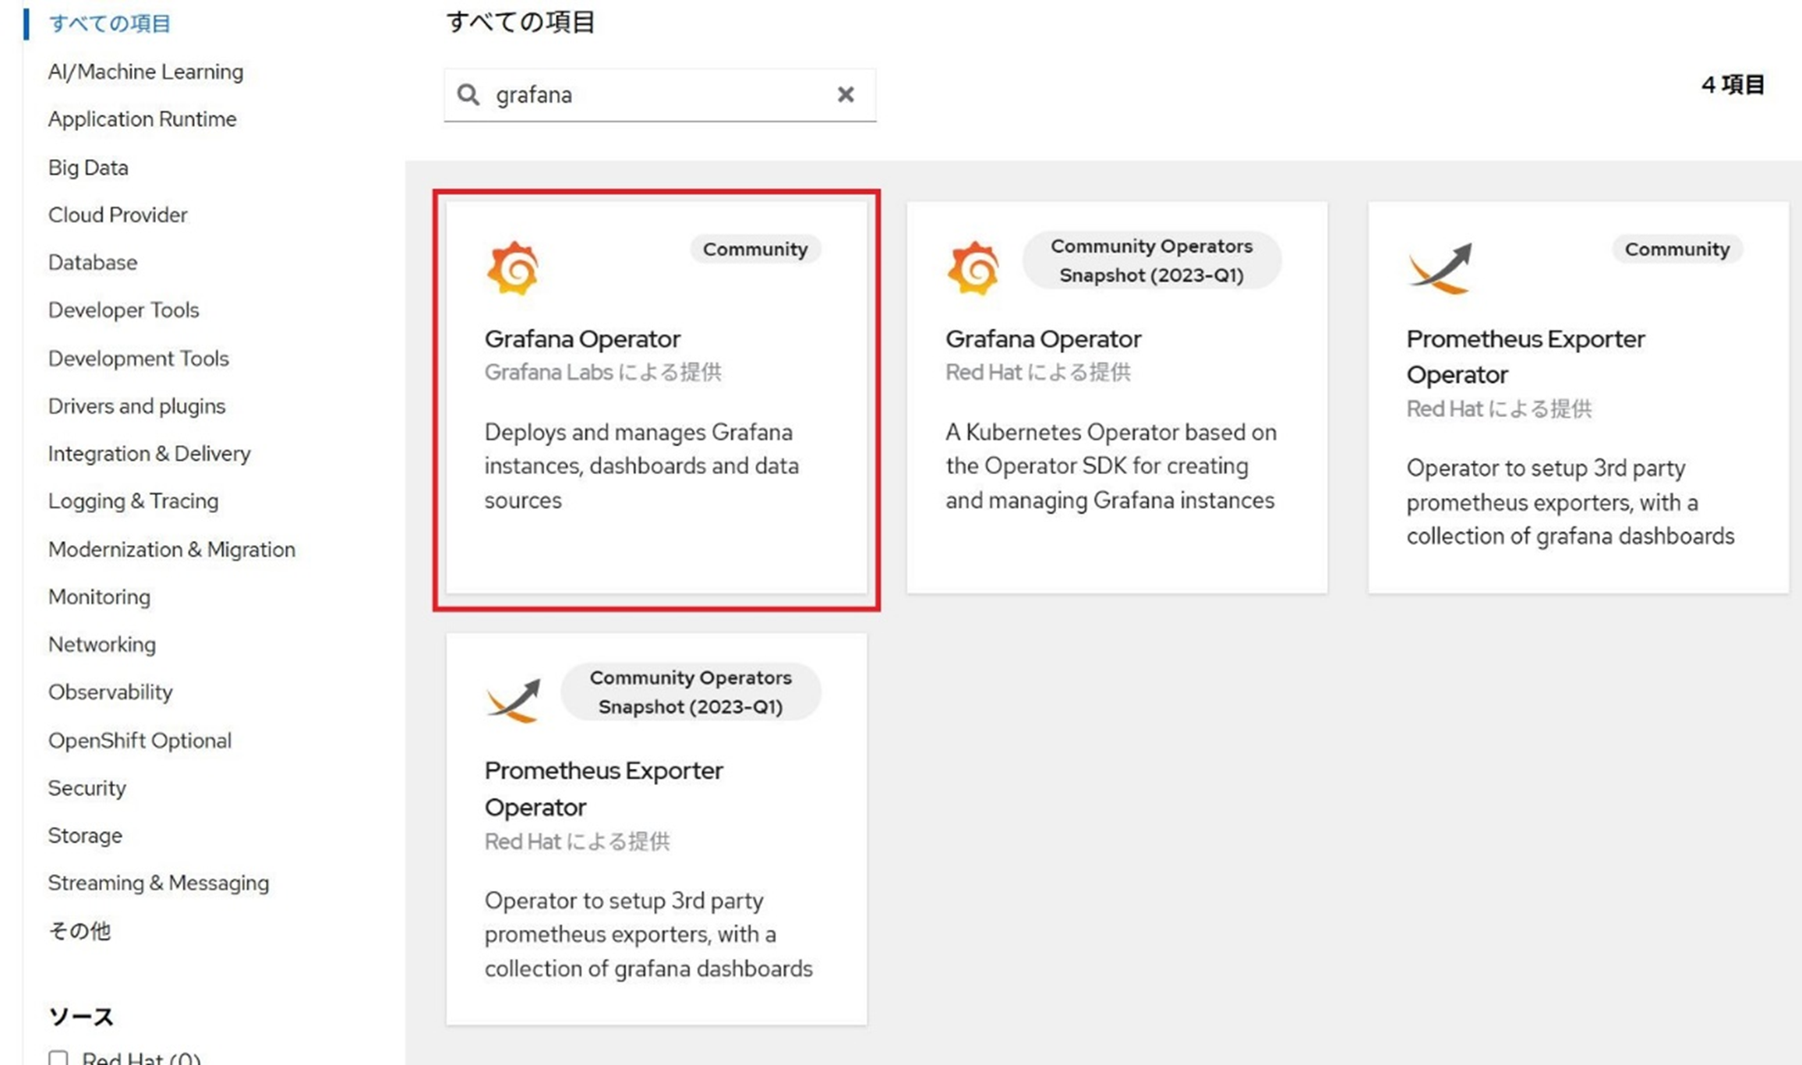This screenshot has height=1065, width=1802.
Task: Select the Monitoring category
Action: [x=99, y=597]
